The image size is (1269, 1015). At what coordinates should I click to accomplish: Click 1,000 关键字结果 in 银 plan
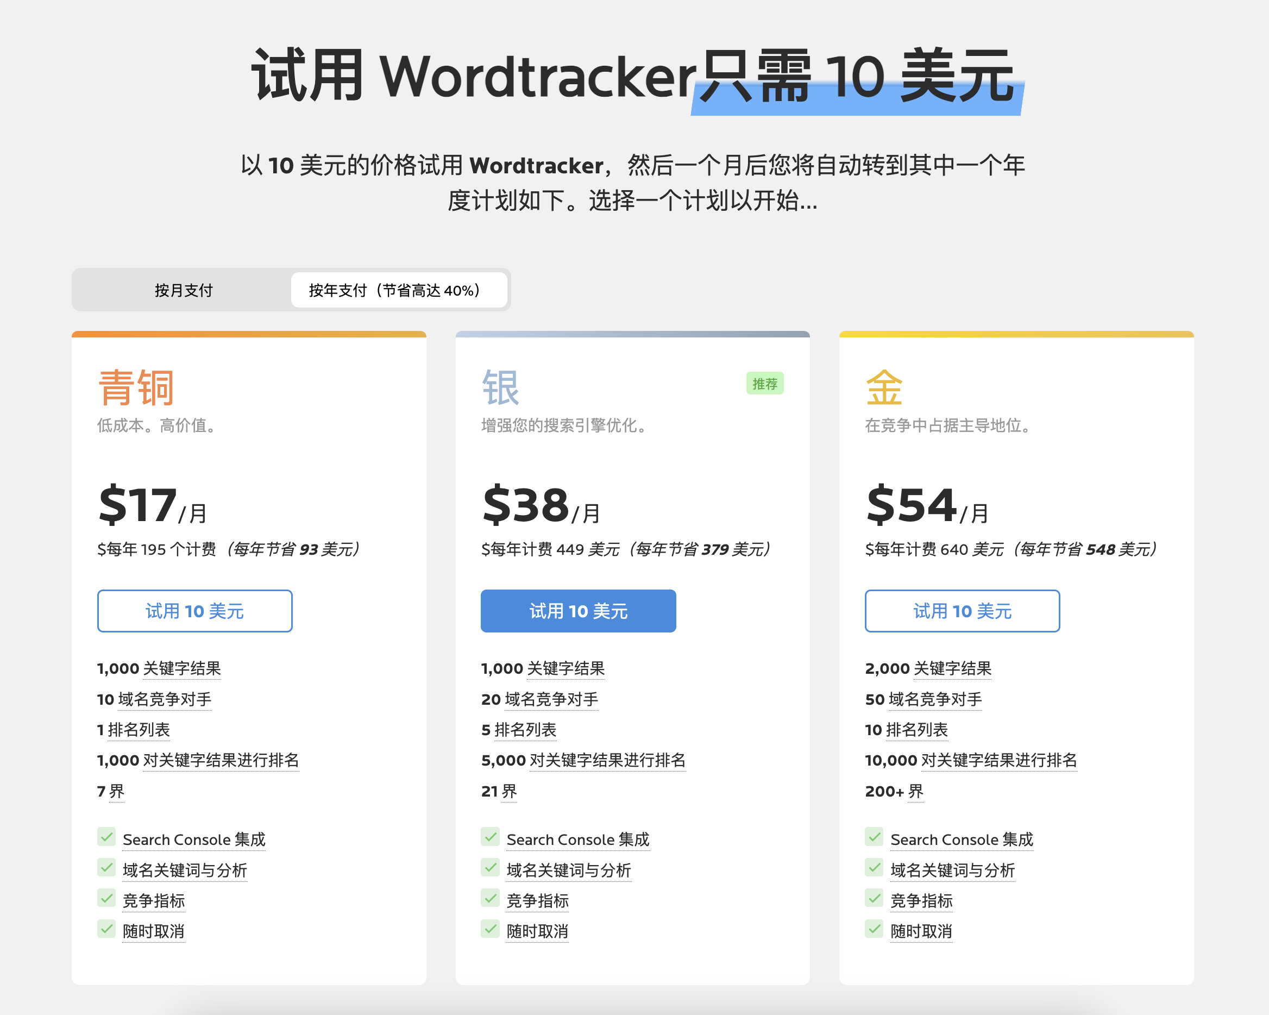coord(543,668)
